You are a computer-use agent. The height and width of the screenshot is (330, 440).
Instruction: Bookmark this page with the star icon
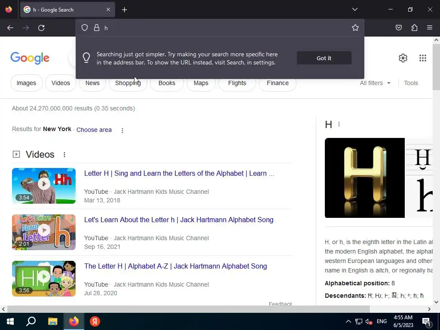(x=355, y=27)
